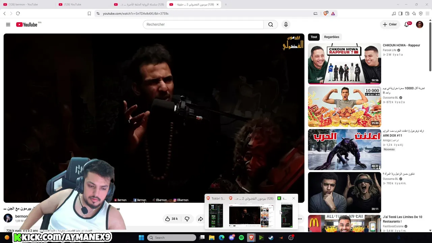Click the Bermon channel avatar below the video
Image resolution: width=432 pixels, height=243 pixels.
[8, 218]
